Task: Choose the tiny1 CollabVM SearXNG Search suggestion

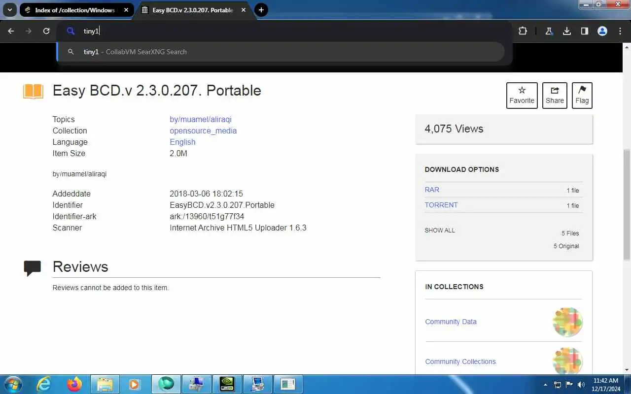Action: point(281,52)
